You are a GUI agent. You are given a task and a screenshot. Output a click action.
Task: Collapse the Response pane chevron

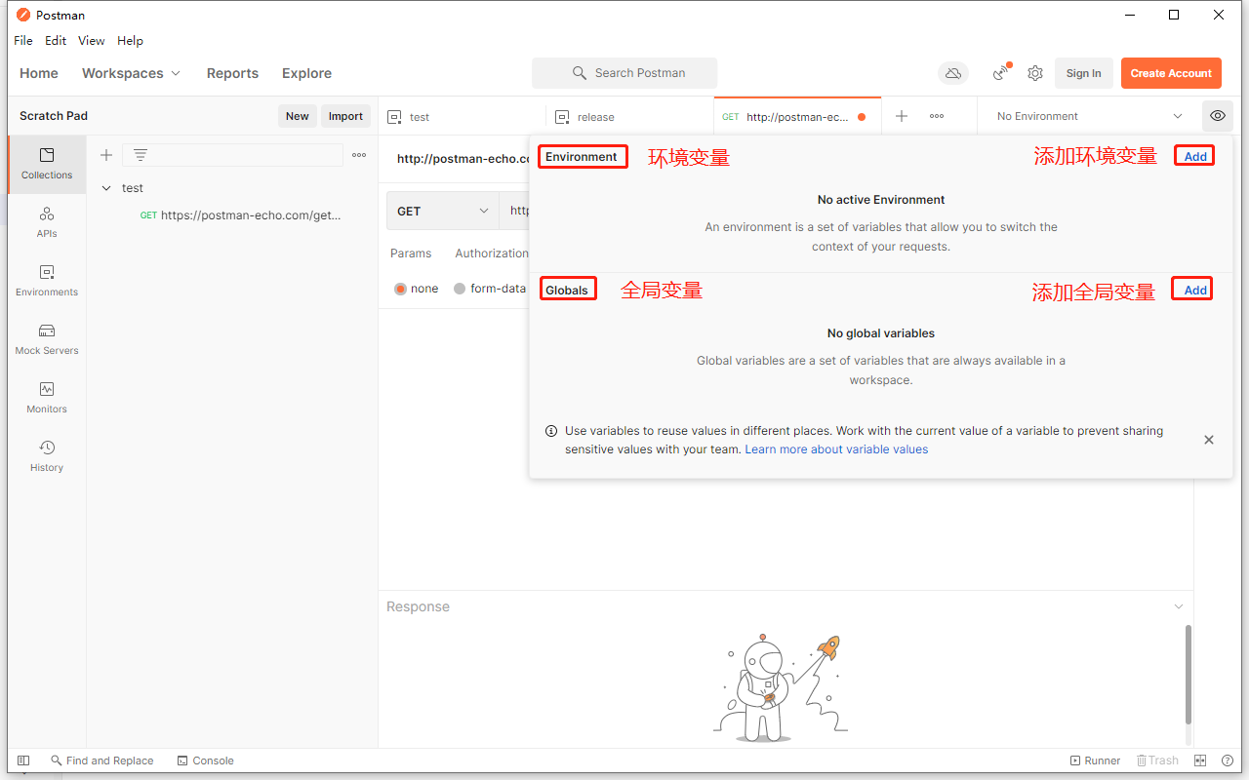tap(1179, 606)
